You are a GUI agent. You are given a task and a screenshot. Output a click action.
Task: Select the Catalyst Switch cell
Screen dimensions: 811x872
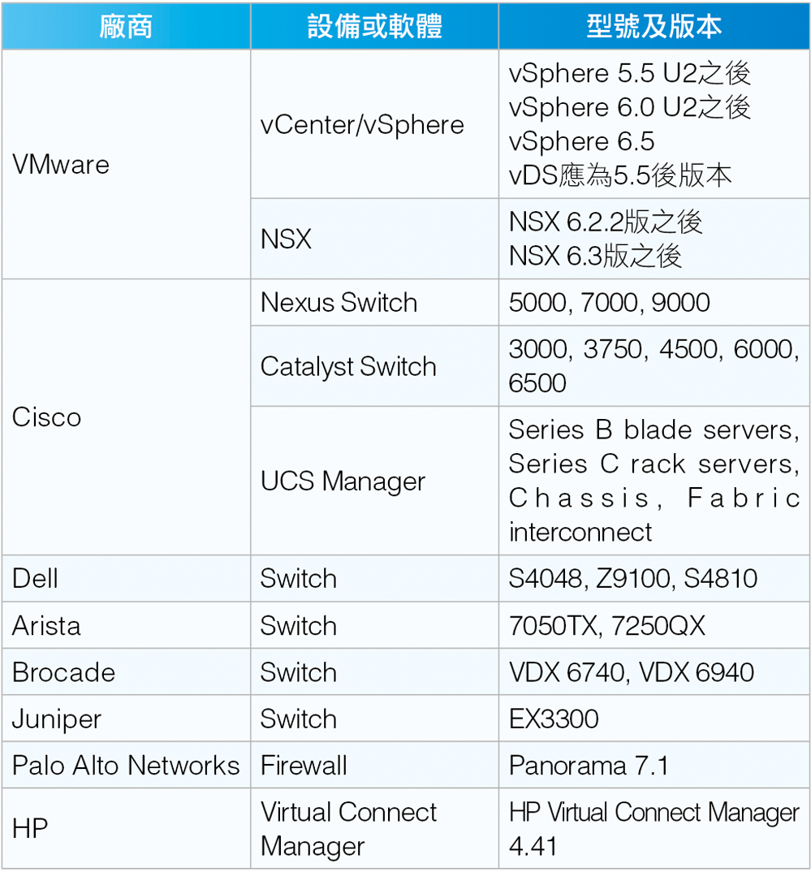(374, 366)
